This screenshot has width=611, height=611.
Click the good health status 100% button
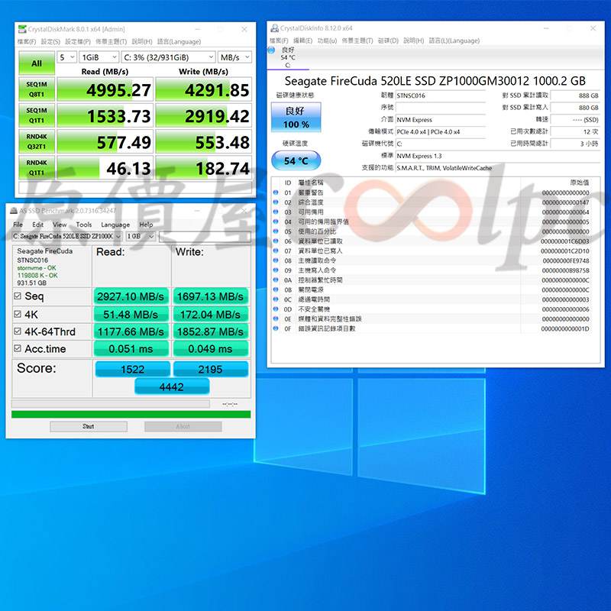[x=296, y=118]
